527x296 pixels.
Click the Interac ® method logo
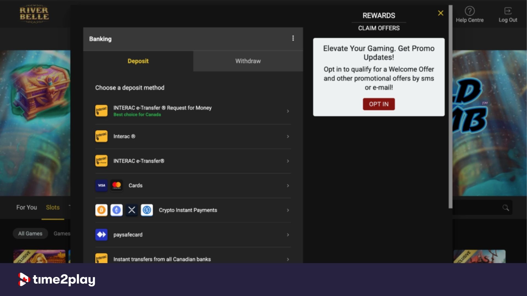tap(101, 136)
